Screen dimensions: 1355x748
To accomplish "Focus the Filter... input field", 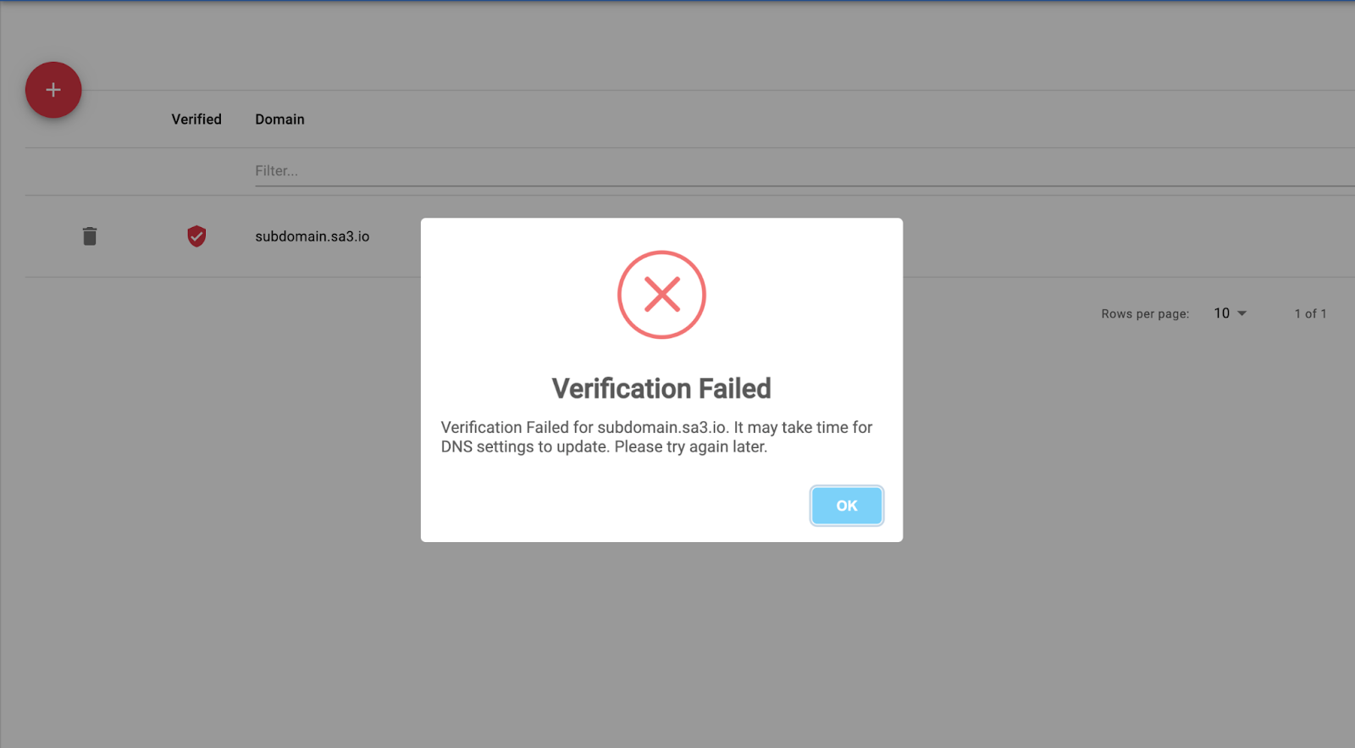I will pos(805,171).
